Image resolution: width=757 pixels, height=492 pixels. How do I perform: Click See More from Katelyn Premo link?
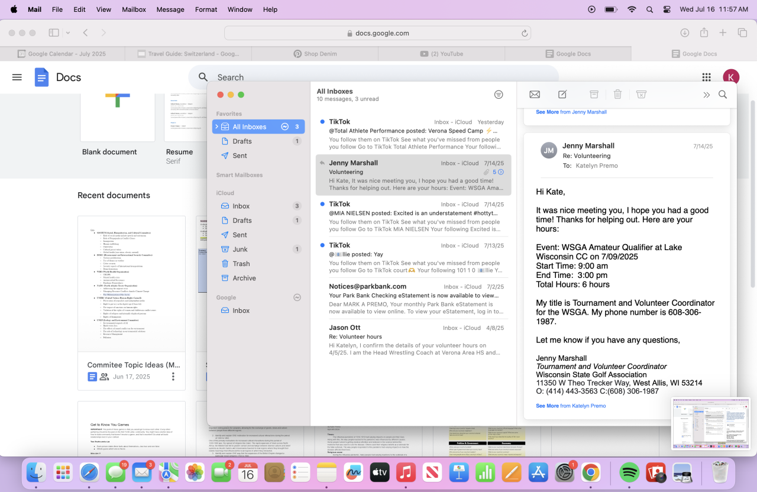(571, 406)
